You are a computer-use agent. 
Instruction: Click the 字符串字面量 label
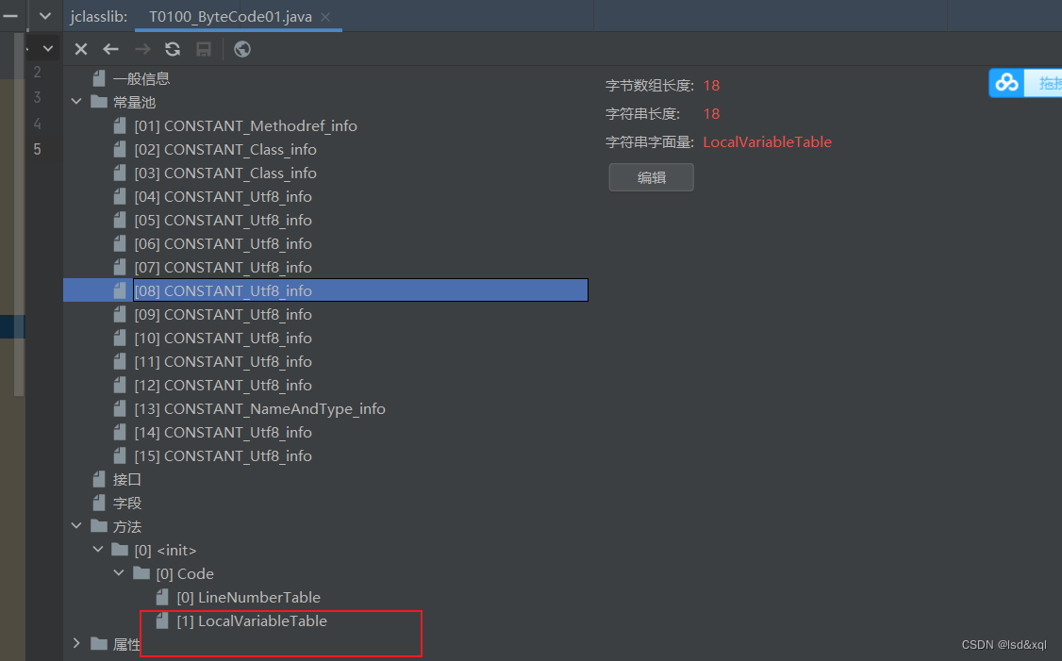(650, 142)
